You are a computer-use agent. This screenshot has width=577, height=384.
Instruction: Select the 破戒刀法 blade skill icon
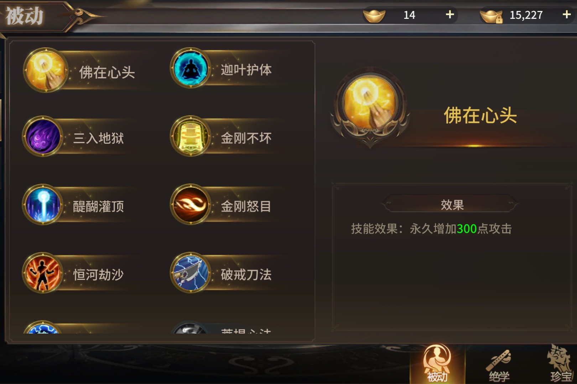coord(191,273)
